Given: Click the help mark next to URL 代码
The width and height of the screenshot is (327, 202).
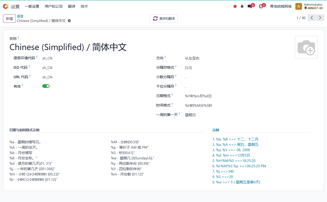Looking at the screenshot, I should (30, 76).
